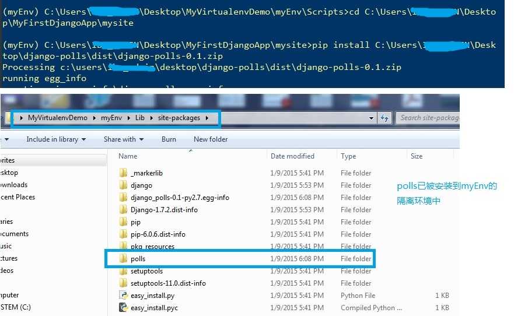
Task: Select easy_install.py Python file icon
Action: (x=123, y=296)
